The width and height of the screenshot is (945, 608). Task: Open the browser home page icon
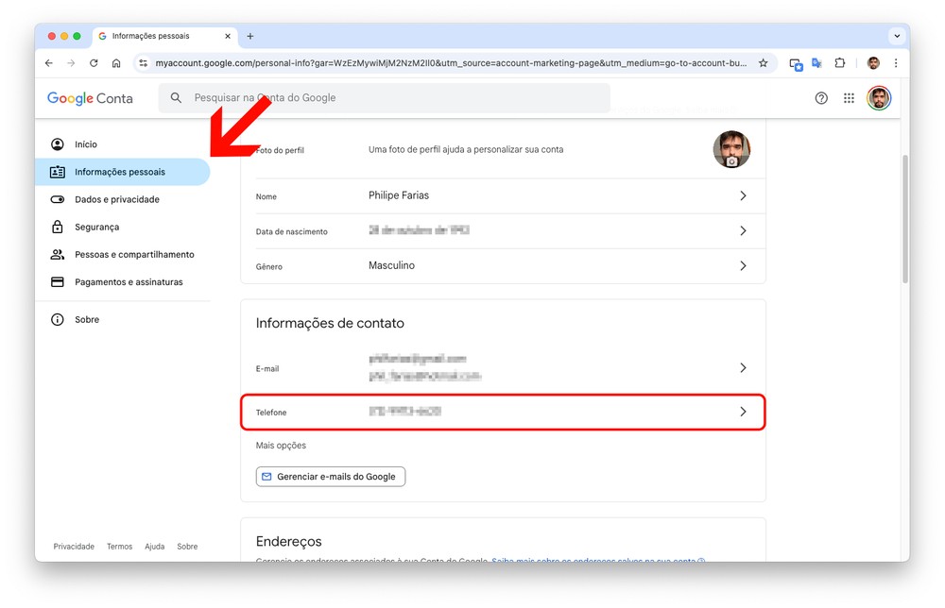tap(116, 63)
